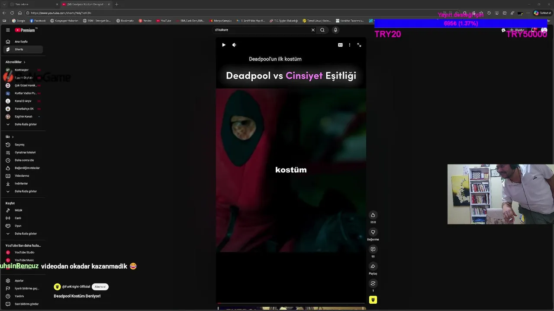Viewport: 554px width, 311px height.
Task: Toggle closed captions on the Short
Action: click(340, 45)
